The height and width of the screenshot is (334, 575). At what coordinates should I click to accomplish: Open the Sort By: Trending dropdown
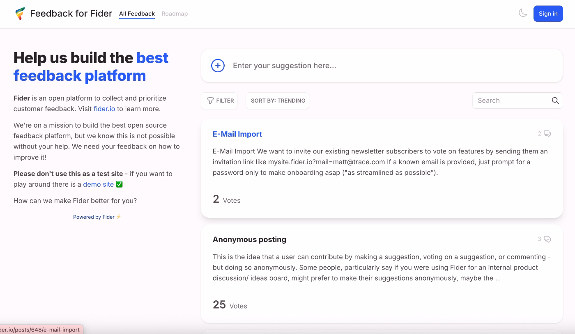(x=278, y=101)
